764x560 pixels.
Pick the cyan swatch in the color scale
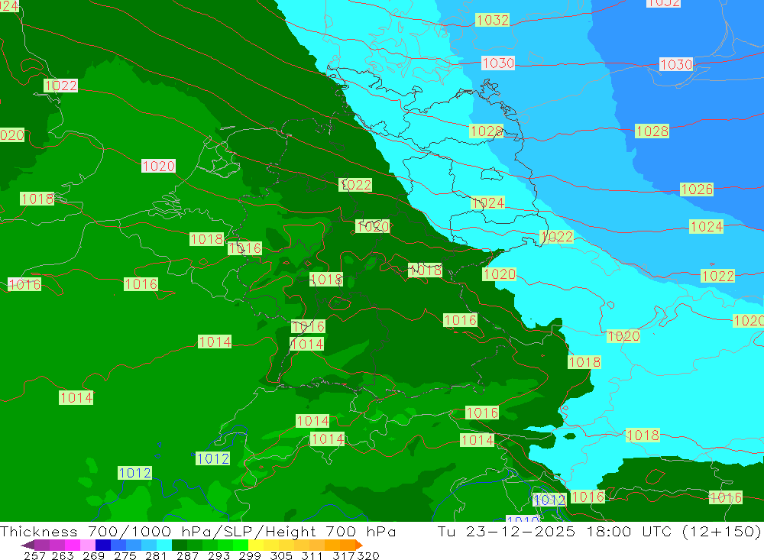[x=164, y=545]
